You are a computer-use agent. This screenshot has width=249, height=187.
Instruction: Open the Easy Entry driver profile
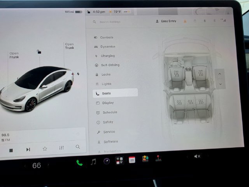point(166,21)
